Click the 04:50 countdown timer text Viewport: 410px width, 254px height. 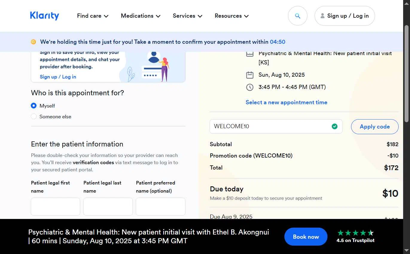tap(278, 42)
